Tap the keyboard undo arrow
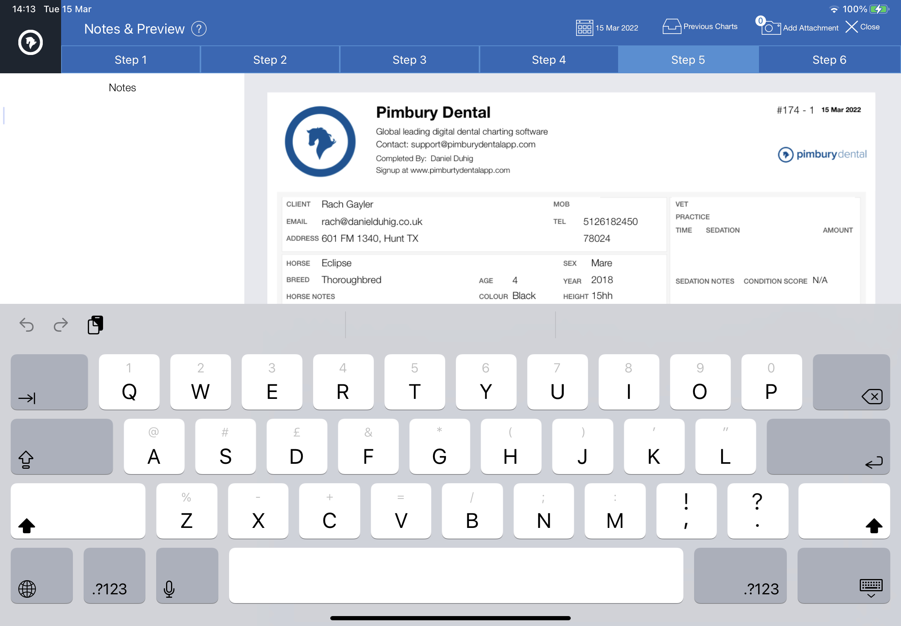 click(x=27, y=325)
